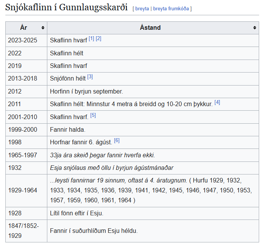This screenshot has width=266, height=247.
Task: Open the 'breyta' edit link
Action: (x=142, y=9)
